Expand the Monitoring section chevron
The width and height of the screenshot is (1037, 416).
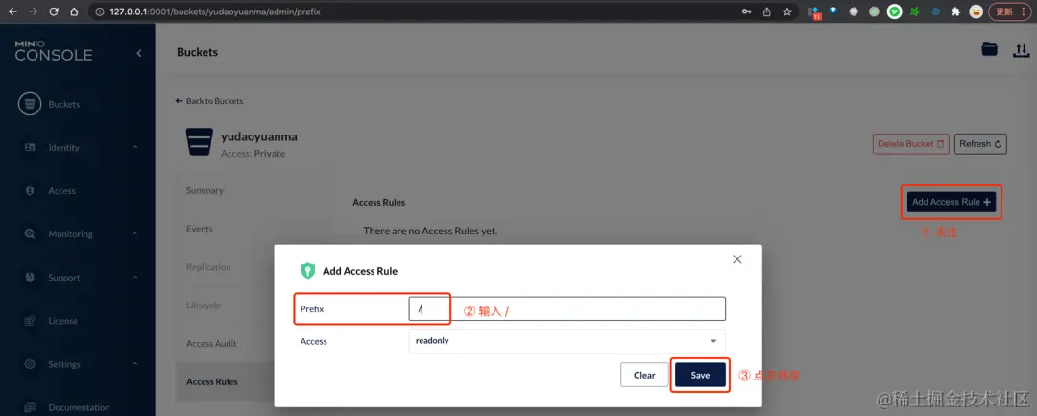pos(134,234)
